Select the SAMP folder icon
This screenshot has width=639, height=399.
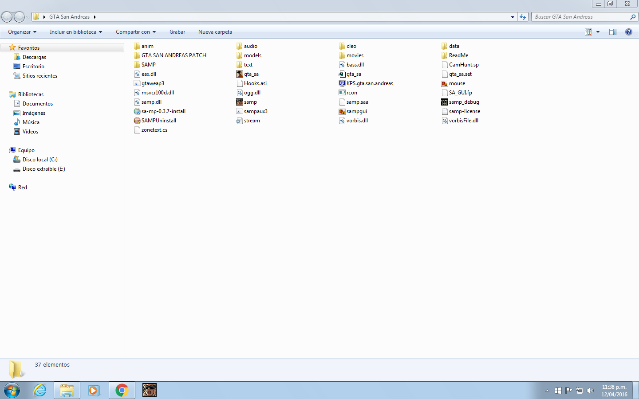[137, 65]
